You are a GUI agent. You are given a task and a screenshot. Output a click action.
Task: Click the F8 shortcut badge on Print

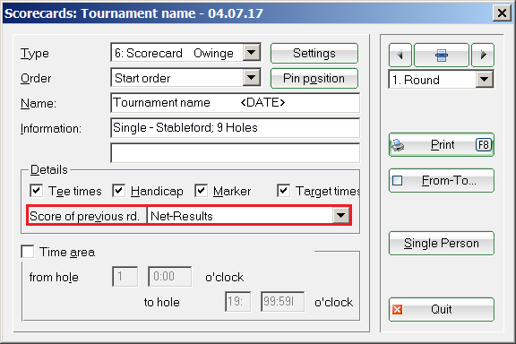(484, 145)
